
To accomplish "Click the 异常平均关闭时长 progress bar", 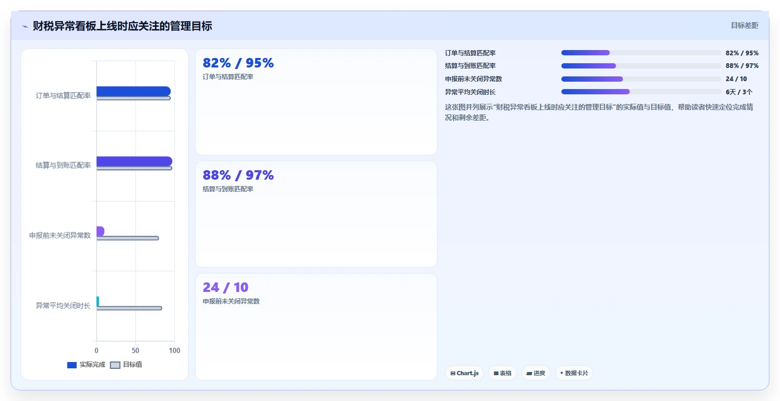I will 641,92.
